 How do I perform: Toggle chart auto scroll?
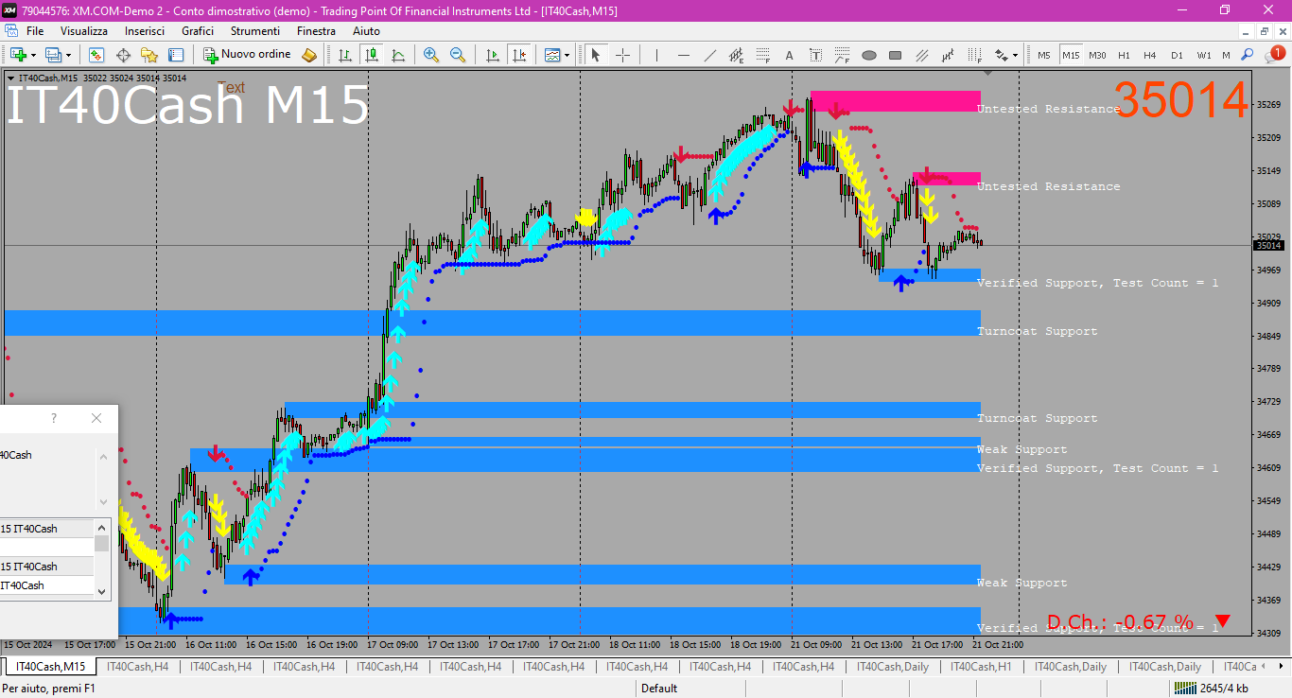tap(493, 55)
